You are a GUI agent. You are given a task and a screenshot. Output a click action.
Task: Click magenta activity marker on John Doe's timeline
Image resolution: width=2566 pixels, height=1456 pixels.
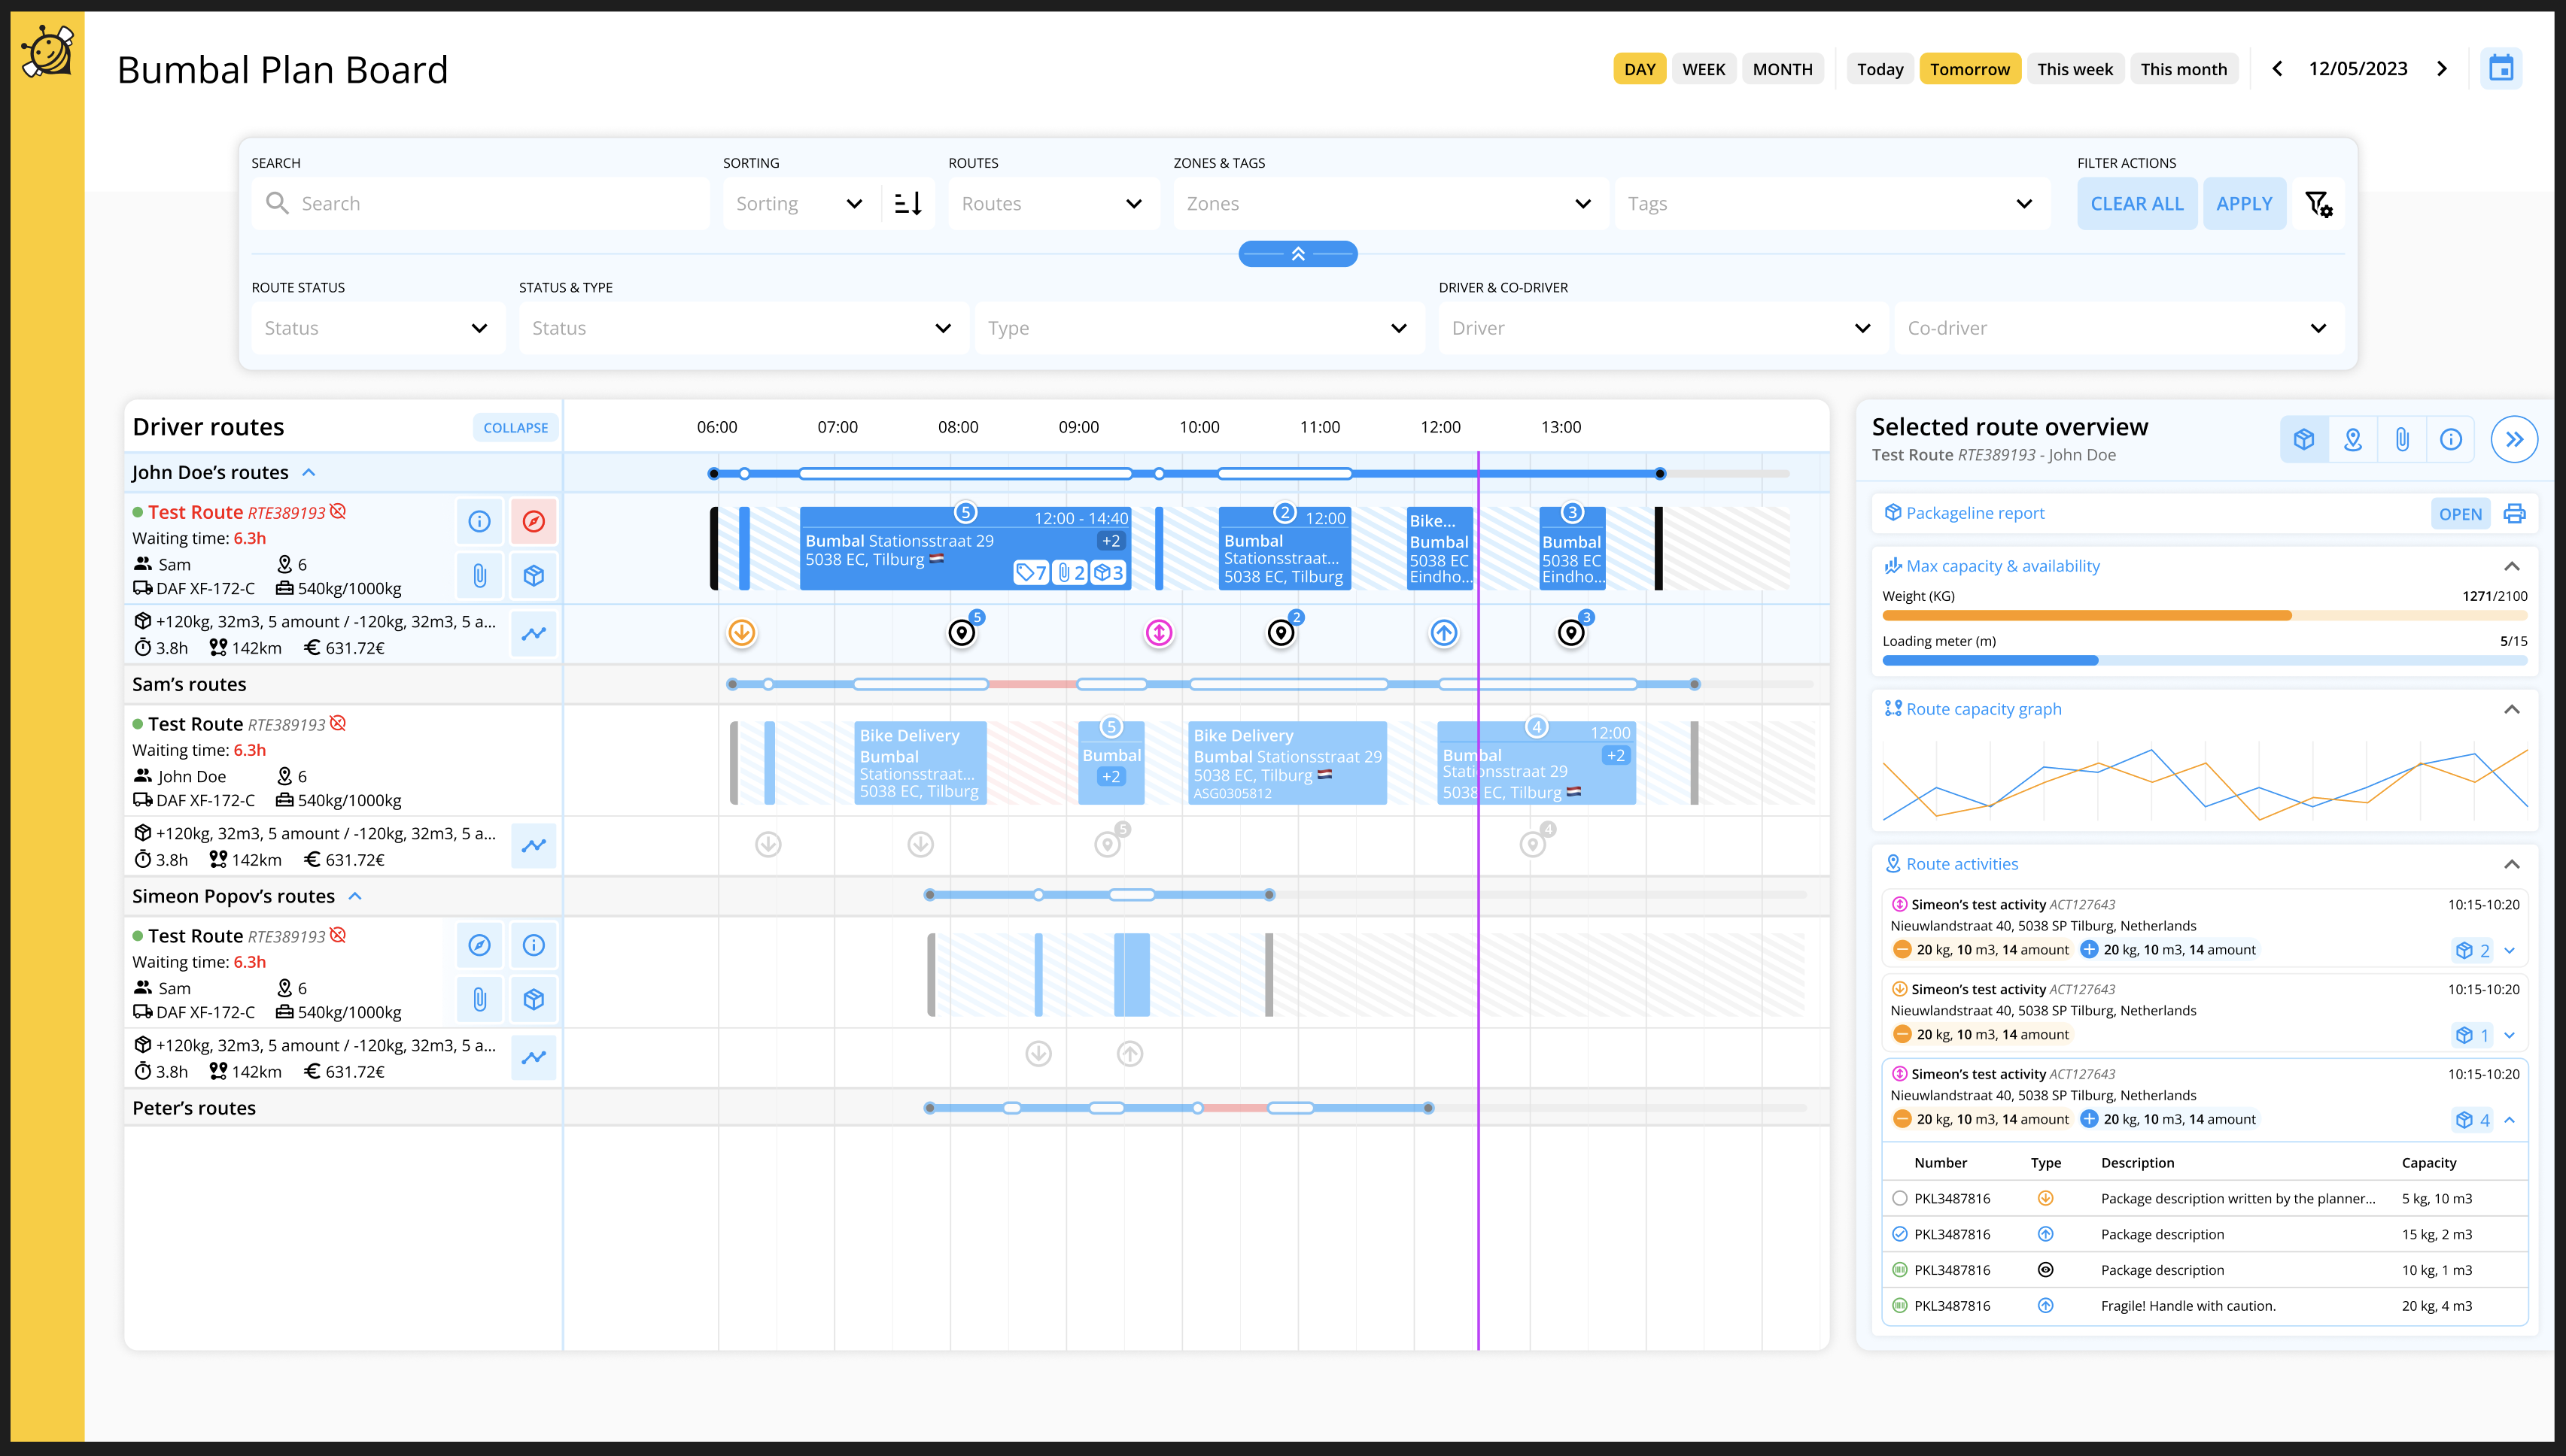point(1158,633)
